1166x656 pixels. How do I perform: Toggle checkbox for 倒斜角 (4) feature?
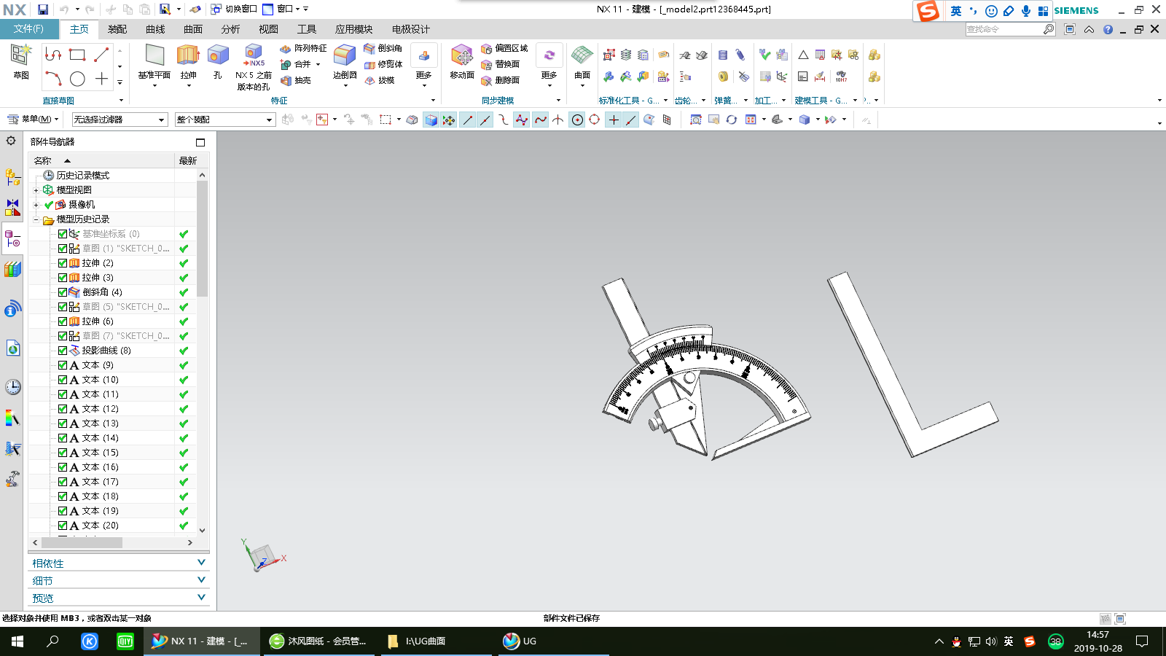coord(63,292)
